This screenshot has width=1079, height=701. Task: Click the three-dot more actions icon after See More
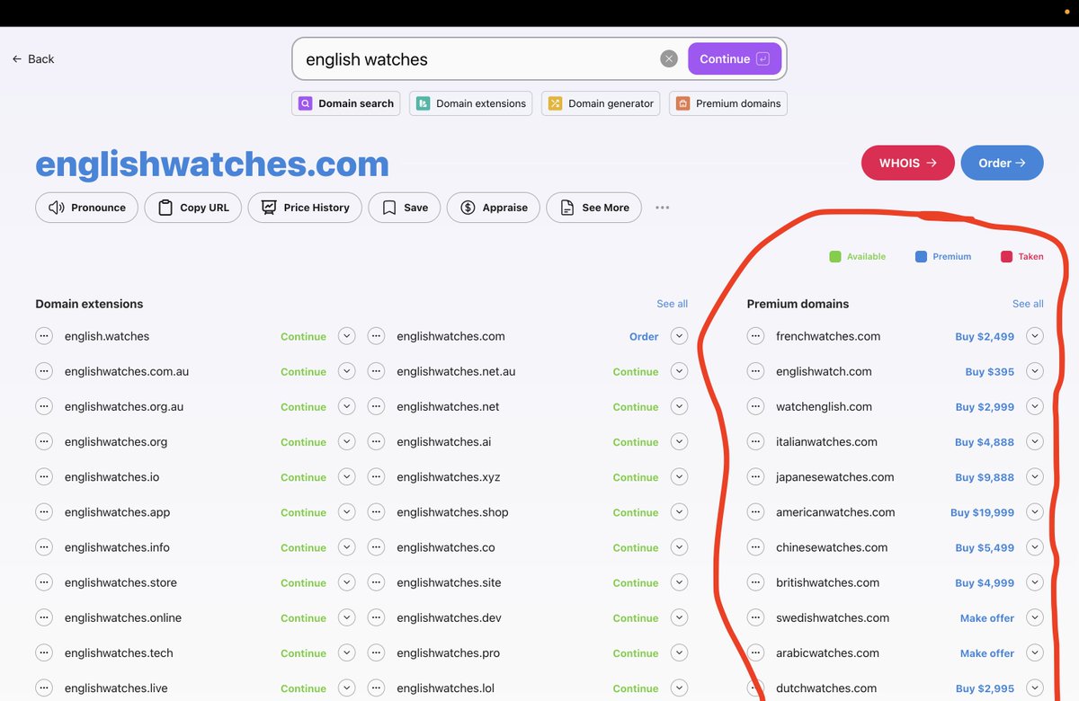(663, 208)
